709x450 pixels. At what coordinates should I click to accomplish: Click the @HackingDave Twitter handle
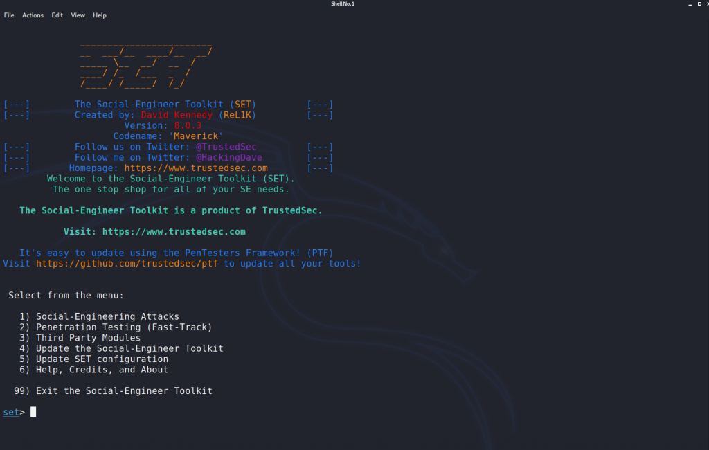[x=228, y=157]
